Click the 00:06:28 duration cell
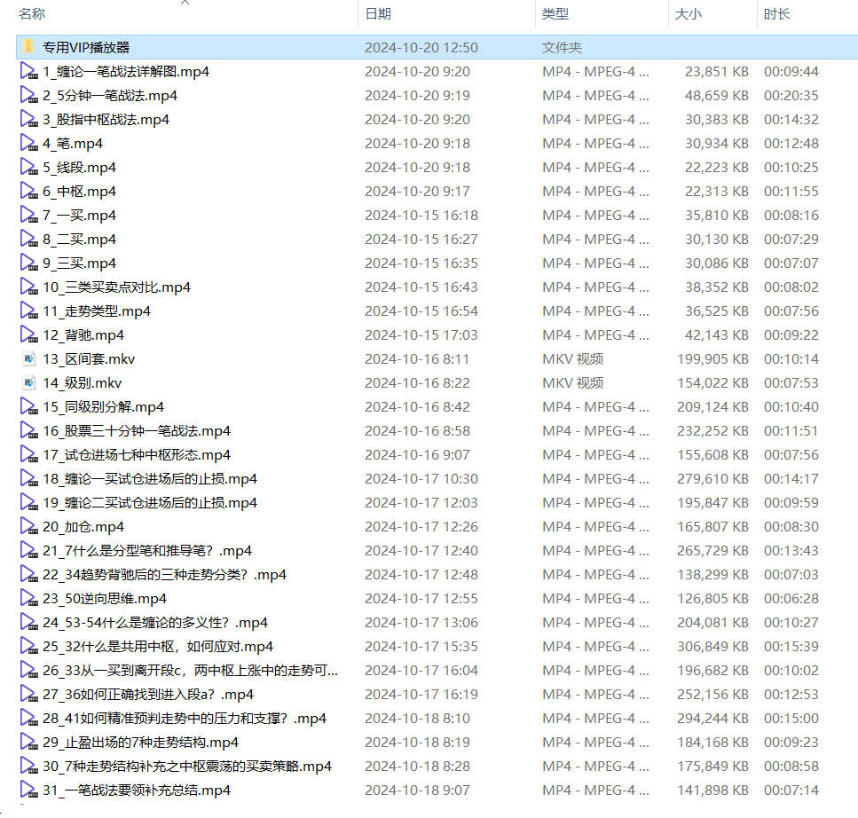Viewport: 858px width, 818px height. [791, 599]
